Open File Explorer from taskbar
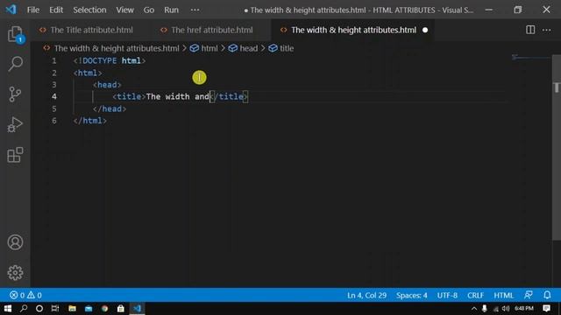This screenshot has width=561, height=315. click(72, 308)
